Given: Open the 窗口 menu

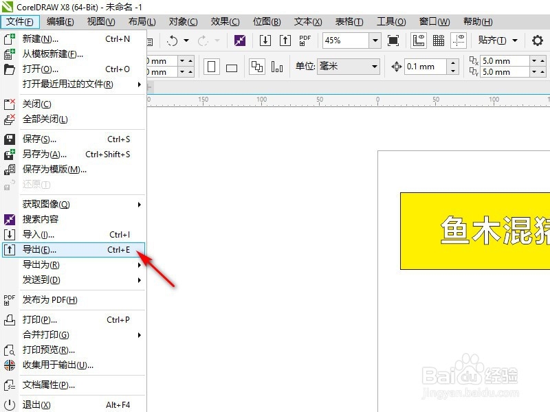Looking at the screenshot, I should pos(434,22).
